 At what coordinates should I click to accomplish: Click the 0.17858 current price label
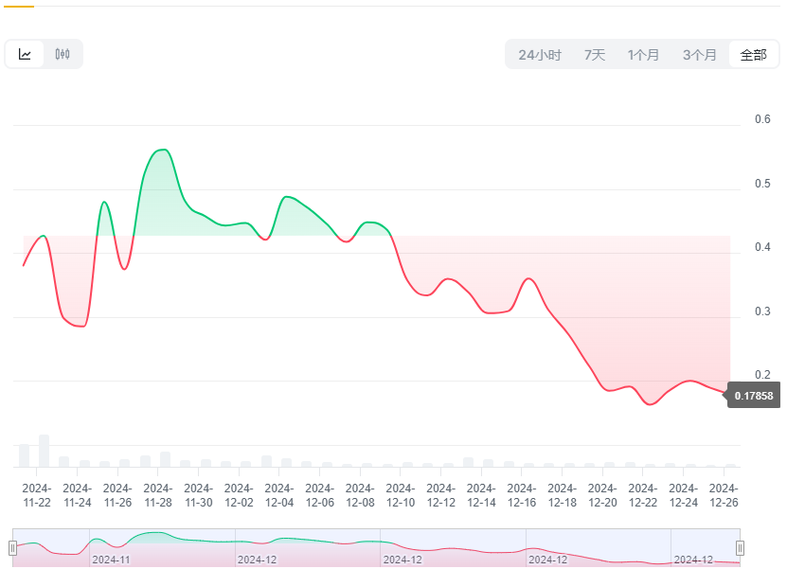pyautogui.click(x=754, y=396)
